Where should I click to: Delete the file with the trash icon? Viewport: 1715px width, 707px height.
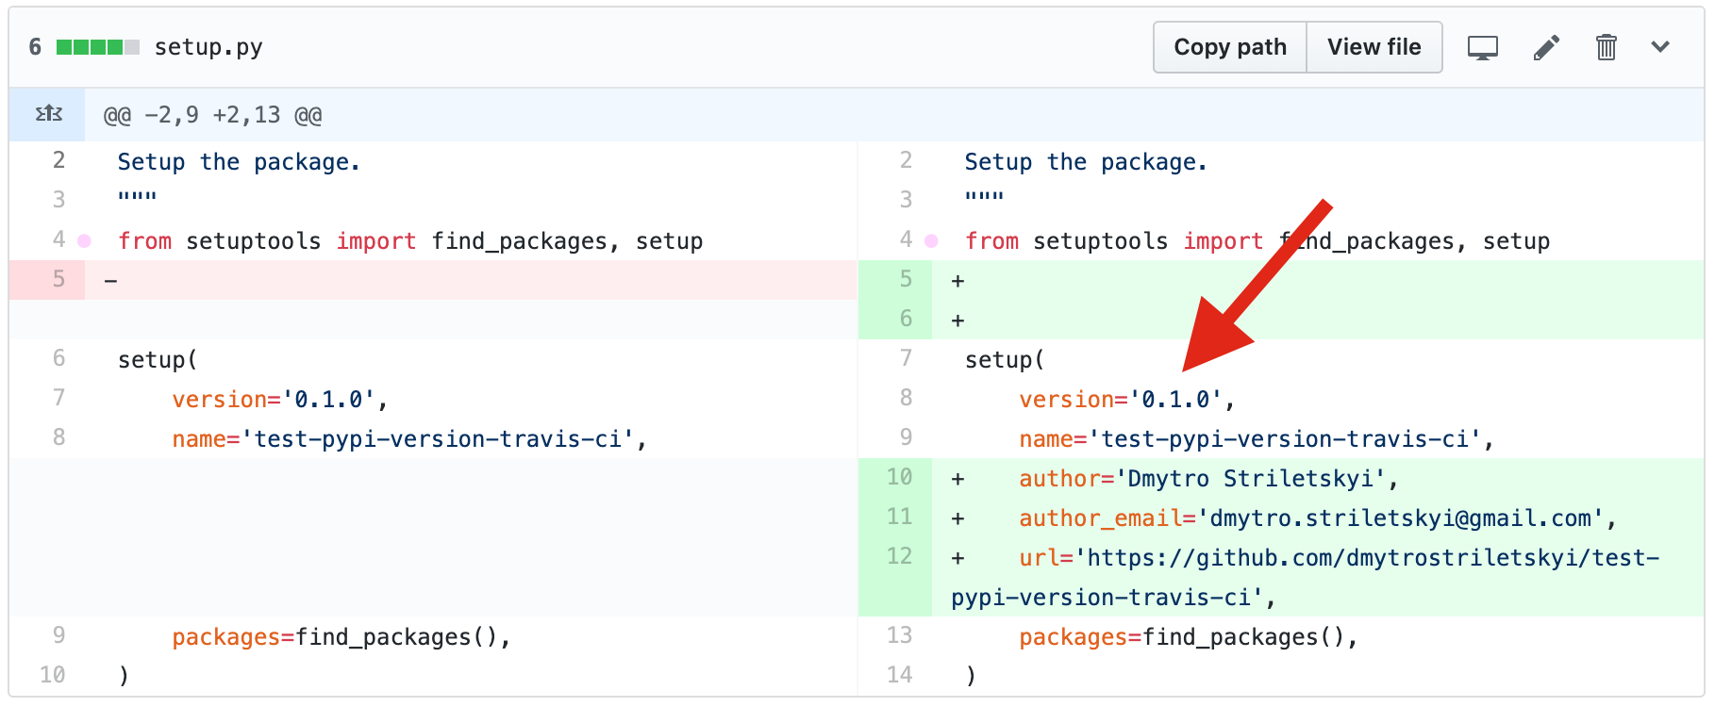[1606, 47]
